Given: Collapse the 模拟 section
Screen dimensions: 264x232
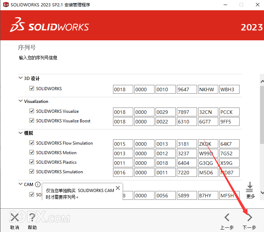Looking at the screenshot, I should 20,133.
